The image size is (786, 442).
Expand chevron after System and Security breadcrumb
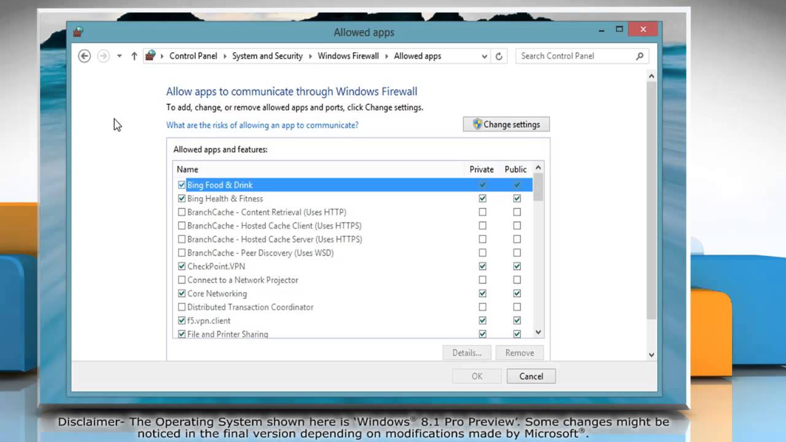(x=310, y=56)
